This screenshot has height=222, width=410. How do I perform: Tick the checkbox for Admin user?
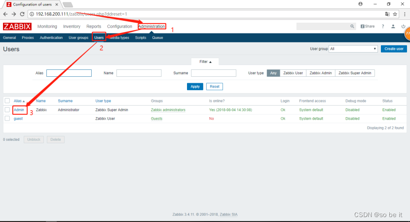click(x=7, y=110)
